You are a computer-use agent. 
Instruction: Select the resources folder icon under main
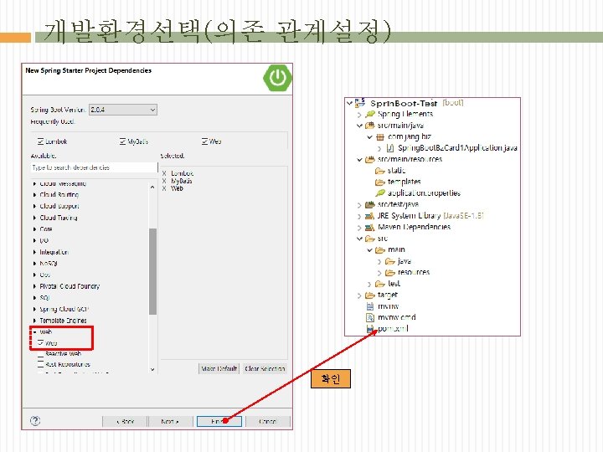tap(390, 273)
